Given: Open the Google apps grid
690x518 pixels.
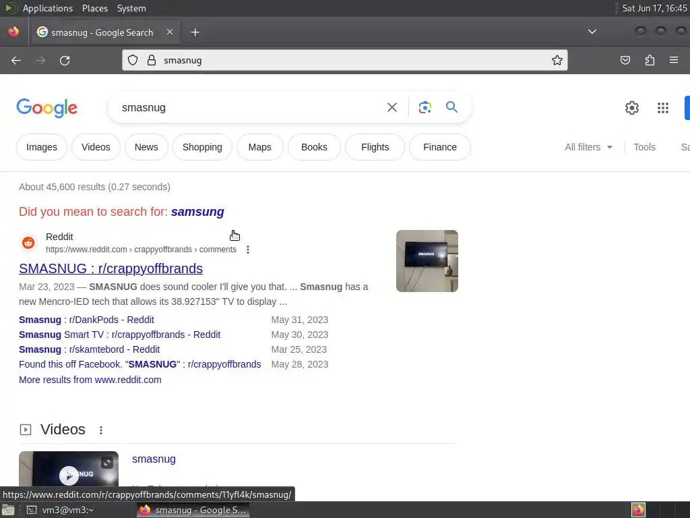Looking at the screenshot, I should [663, 108].
